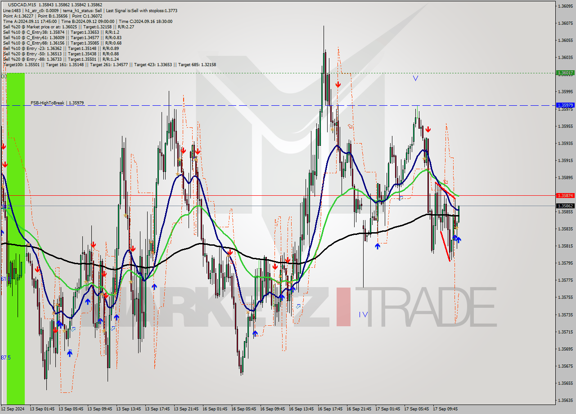Click the 'Sell %10 @ C_Entry88: 1.36156' line
Viewport: 576px width, 414px height.
pos(62,43)
